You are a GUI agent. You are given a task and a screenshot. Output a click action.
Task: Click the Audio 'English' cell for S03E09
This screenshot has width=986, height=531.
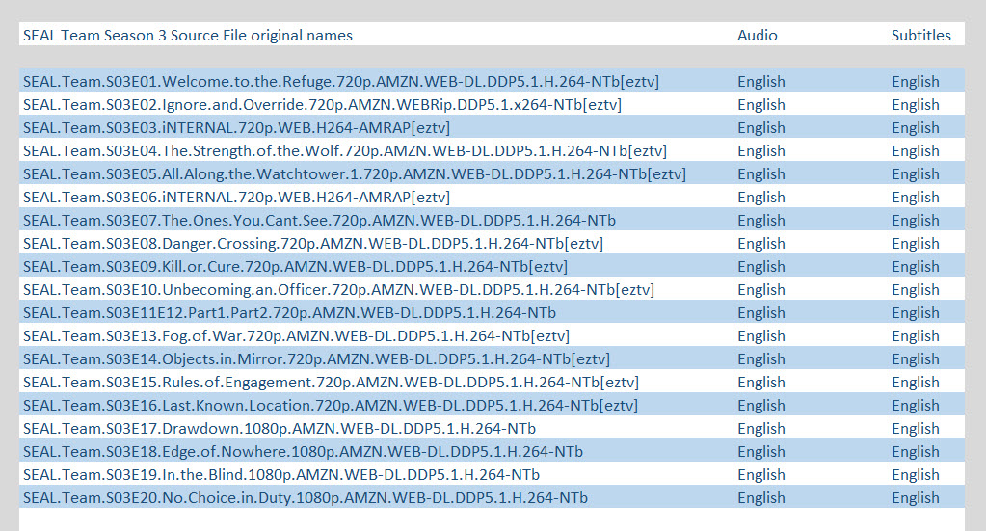pos(760,267)
